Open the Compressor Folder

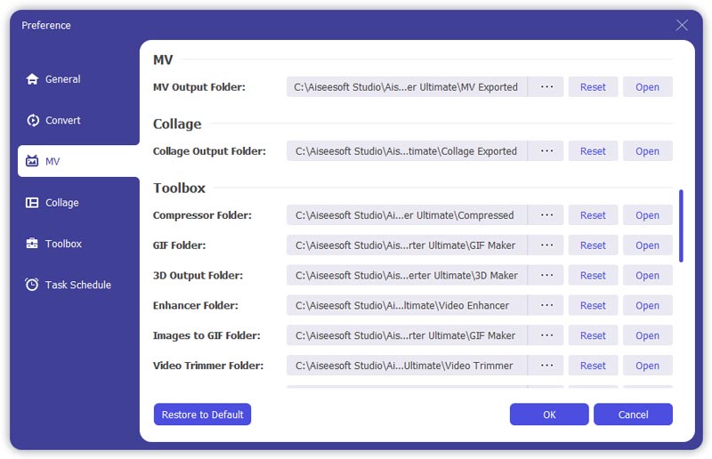[x=648, y=214]
